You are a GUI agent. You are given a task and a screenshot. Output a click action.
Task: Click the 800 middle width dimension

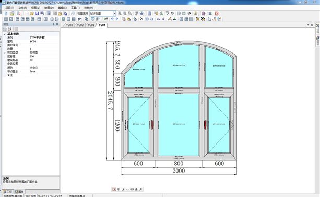(x=179, y=163)
